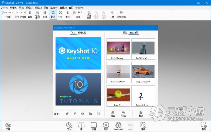
Task: Click the Instagram social icon
Action: pos(98,113)
